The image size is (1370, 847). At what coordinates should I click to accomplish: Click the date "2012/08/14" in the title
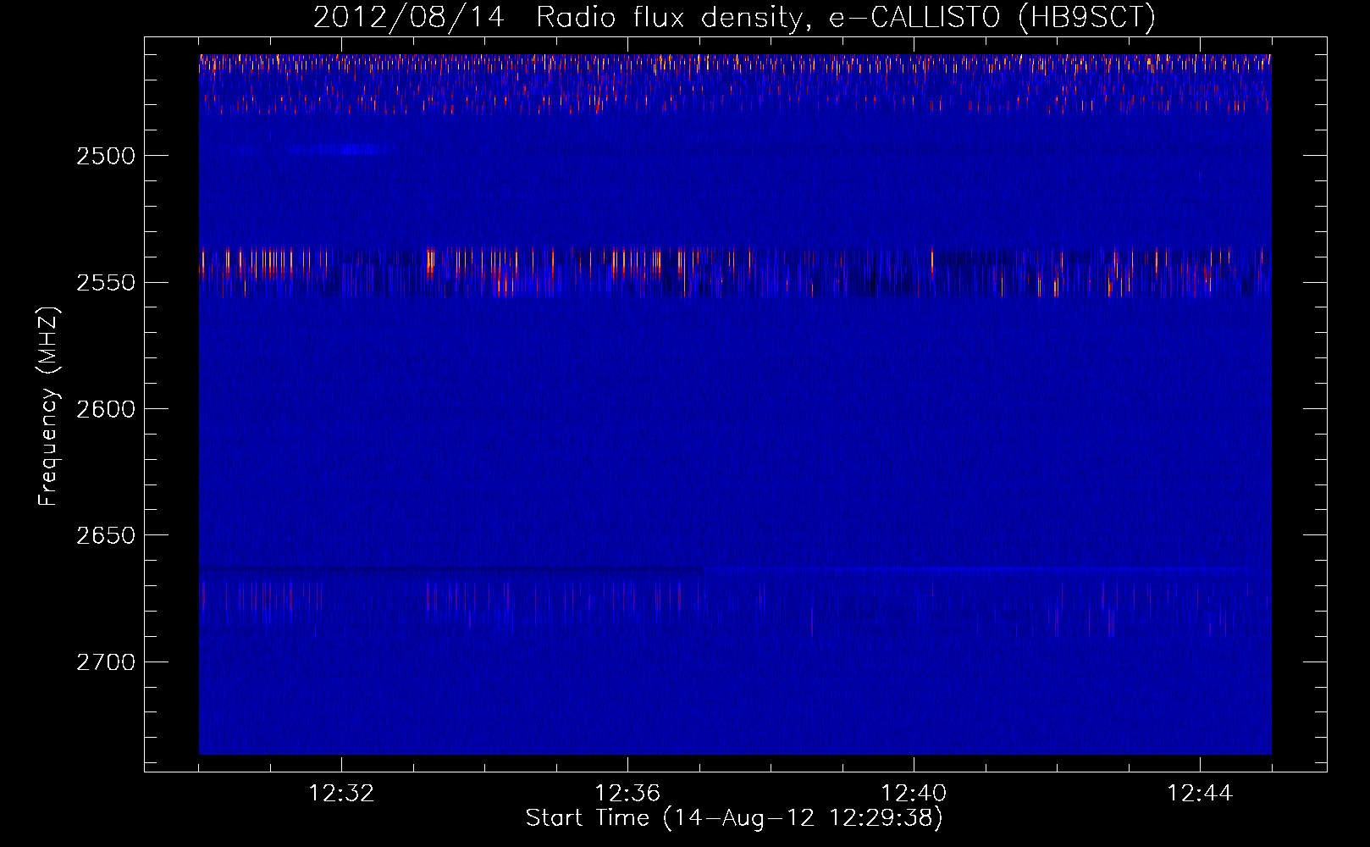click(409, 17)
